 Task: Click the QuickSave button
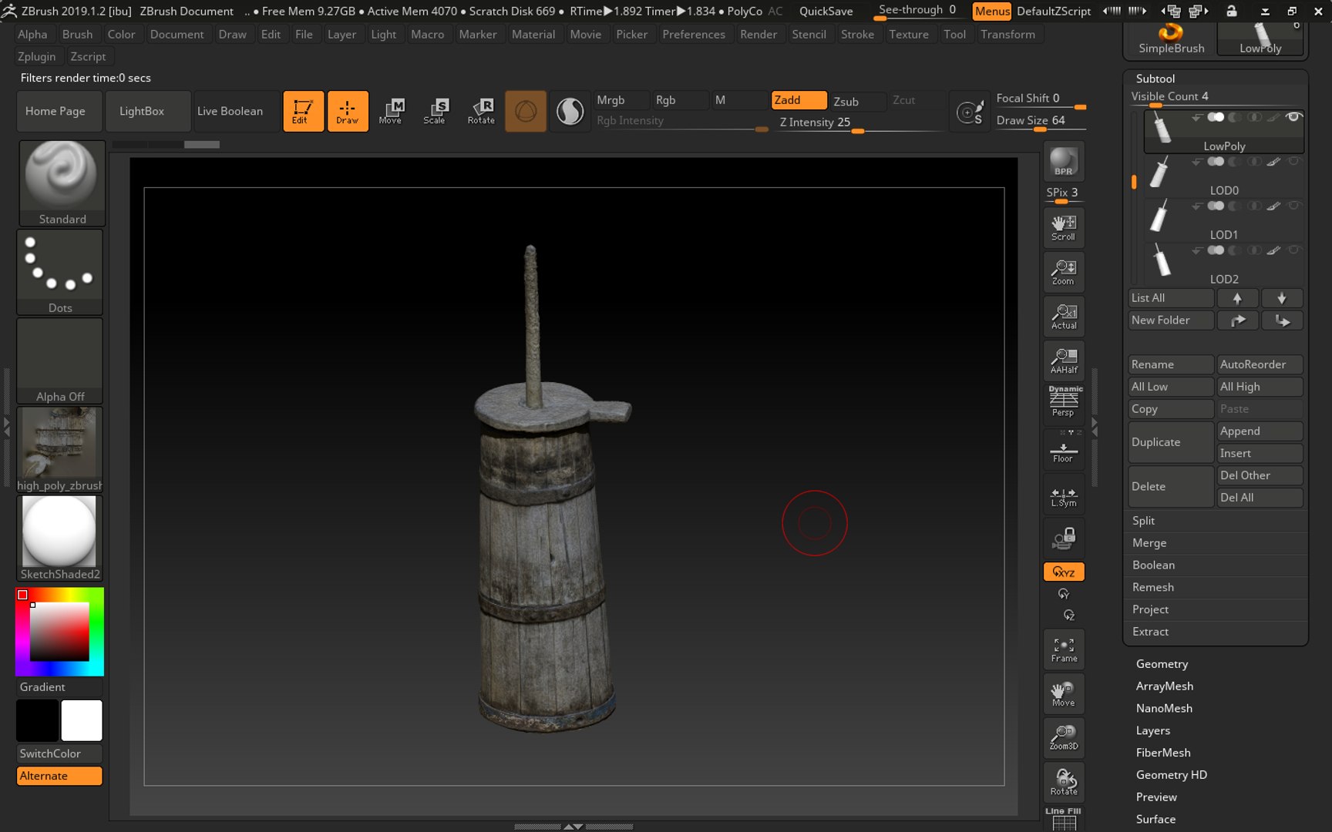click(826, 12)
